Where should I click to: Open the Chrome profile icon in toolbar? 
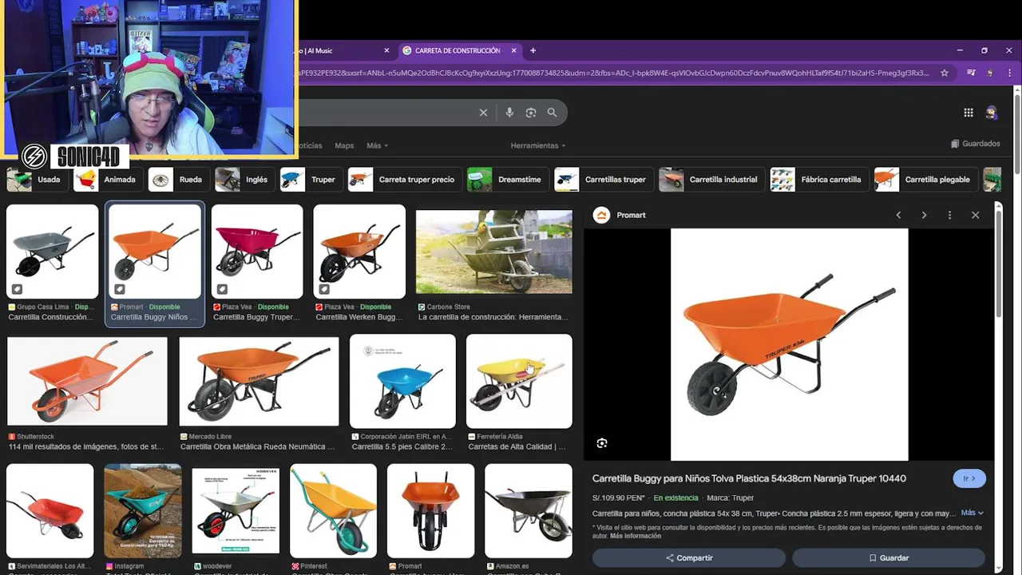pyautogui.click(x=990, y=73)
